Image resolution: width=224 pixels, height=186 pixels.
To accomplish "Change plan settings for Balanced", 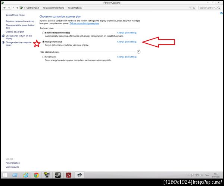I will pyautogui.click(x=127, y=33).
